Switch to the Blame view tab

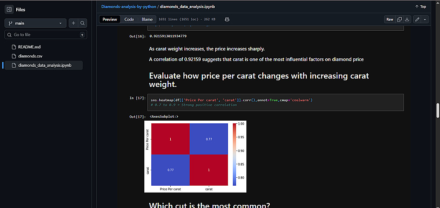(x=147, y=19)
